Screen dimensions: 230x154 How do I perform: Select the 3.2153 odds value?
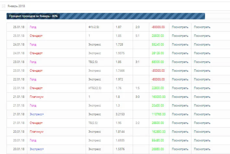pyautogui.click(x=120, y=114)
